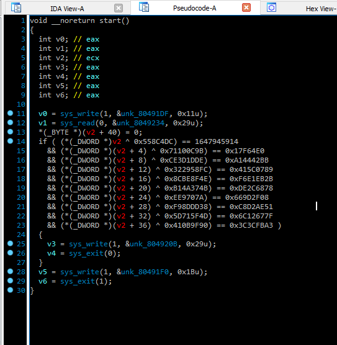Click v5 assignment on line 28

click(43, 272)
